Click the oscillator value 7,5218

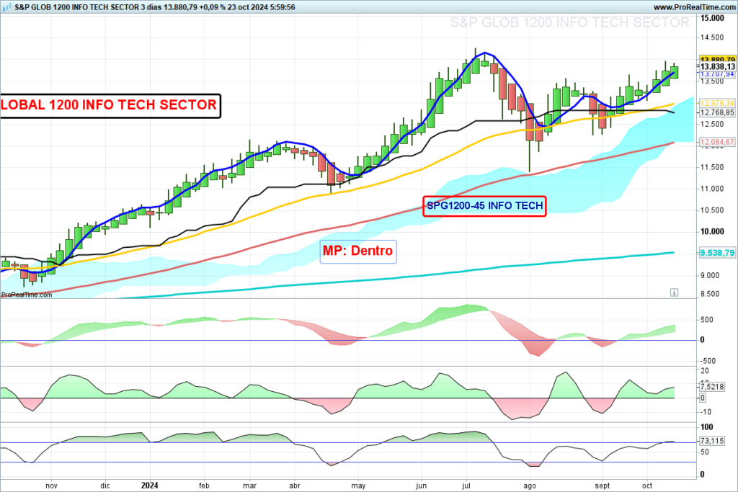(712, 387)
